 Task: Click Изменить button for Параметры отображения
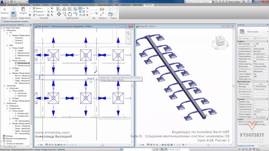point(261,59)
